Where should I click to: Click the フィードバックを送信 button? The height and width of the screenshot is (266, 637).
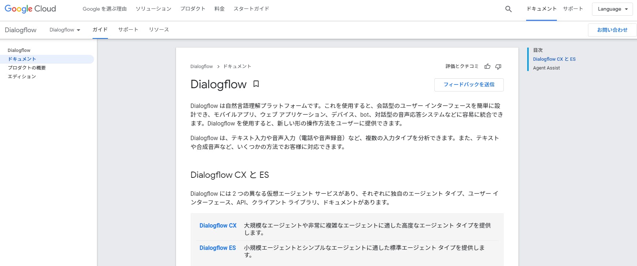pyautogui.click(x=469, y=85)
